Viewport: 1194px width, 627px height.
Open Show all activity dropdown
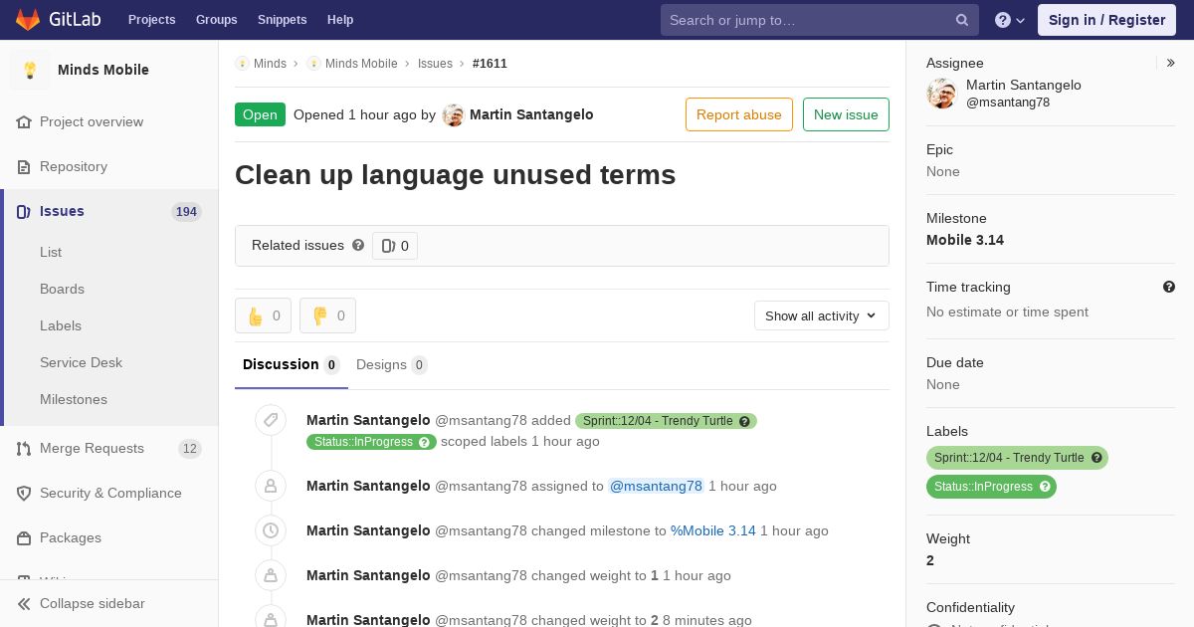[822, 315]
